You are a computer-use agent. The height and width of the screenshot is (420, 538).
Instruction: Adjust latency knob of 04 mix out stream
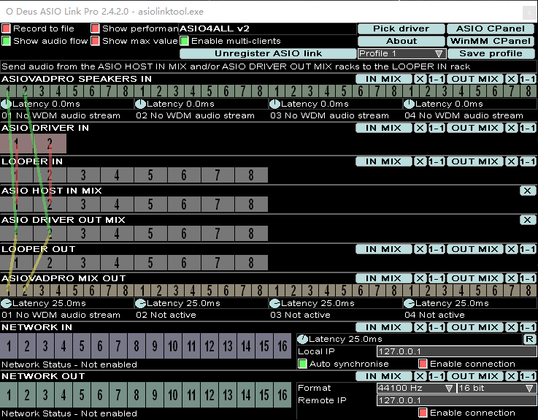click(x=409, y=304)
